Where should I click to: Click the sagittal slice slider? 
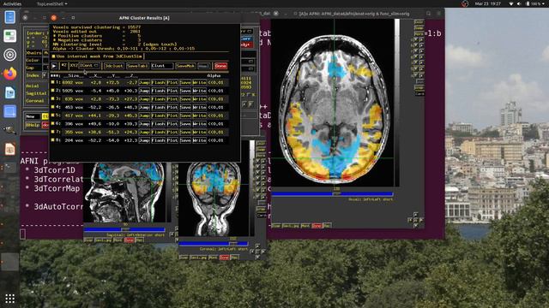(x=124, y=230)
